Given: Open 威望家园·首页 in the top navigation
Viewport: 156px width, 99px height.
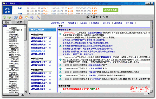Looking at the screenshot, I should (57, 23).
